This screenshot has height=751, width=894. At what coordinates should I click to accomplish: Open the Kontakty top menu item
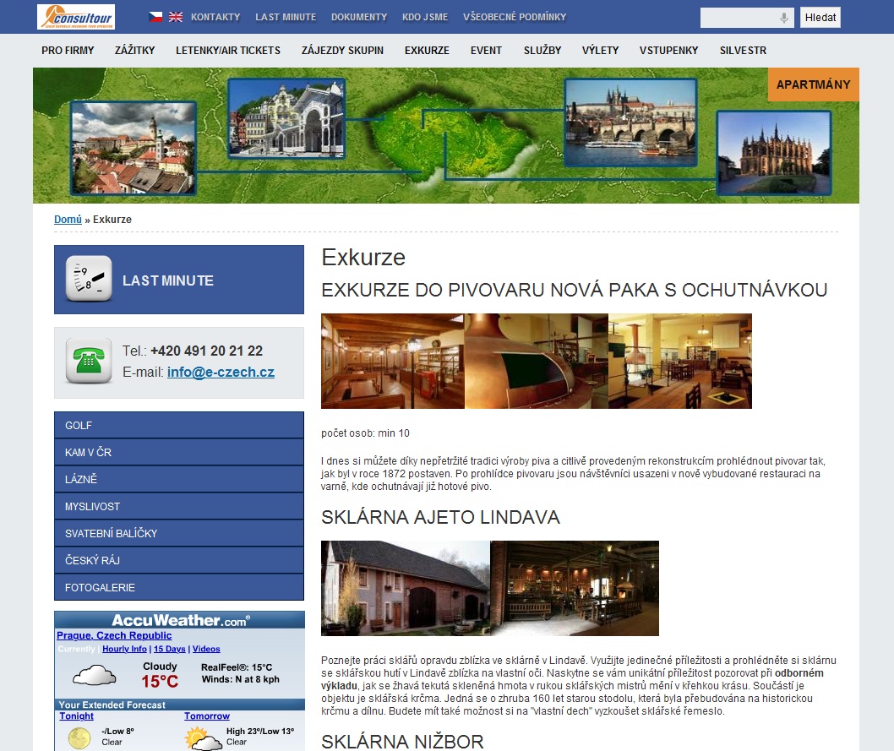pos(215,17)
